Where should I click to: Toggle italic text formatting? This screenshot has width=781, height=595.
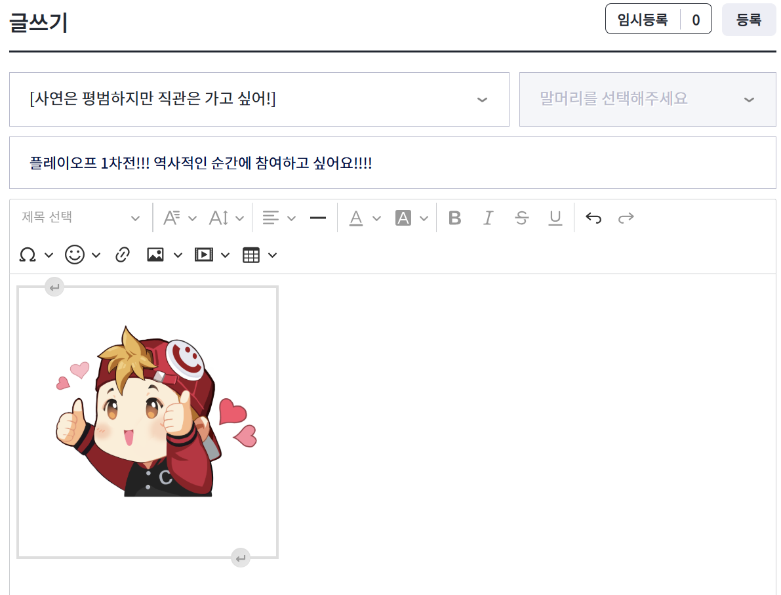point(488,218)
